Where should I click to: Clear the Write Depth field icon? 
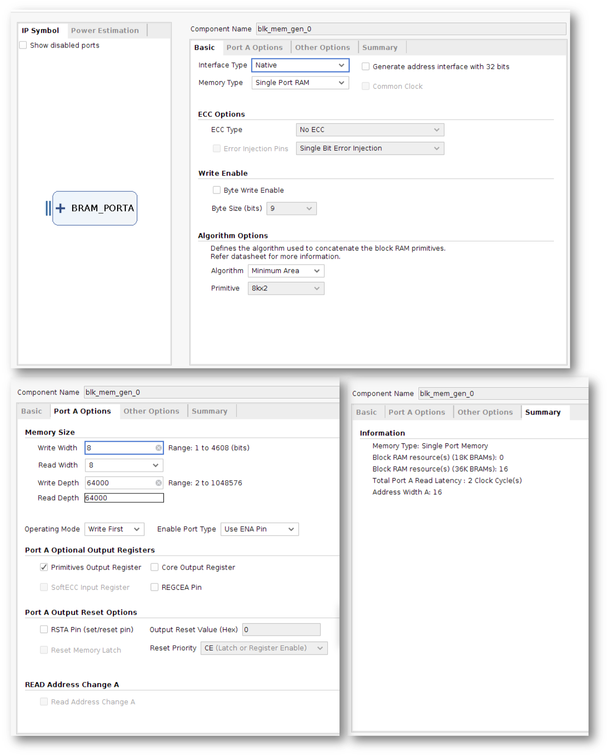tap(158, 483)
